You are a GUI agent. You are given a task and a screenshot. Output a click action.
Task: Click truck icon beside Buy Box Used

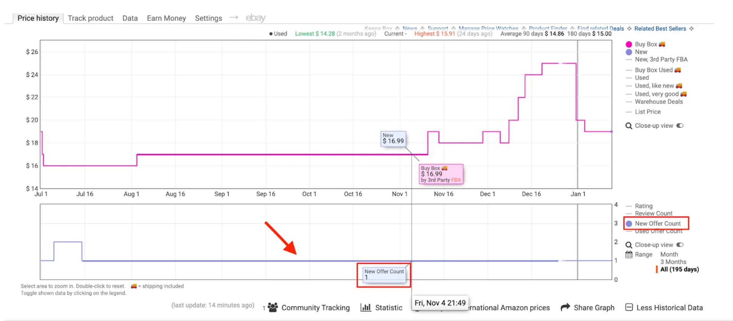[678, 70]
